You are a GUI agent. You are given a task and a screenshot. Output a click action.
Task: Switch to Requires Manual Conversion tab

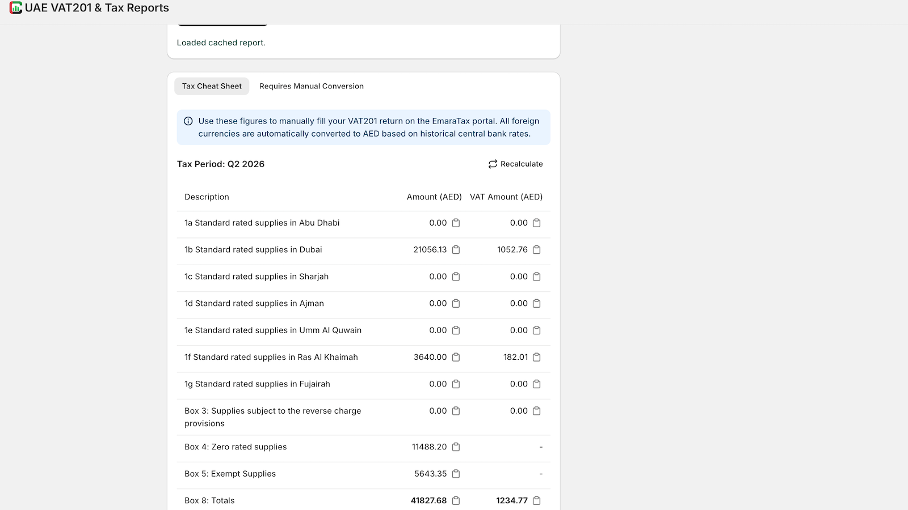[x=312, y=86]
